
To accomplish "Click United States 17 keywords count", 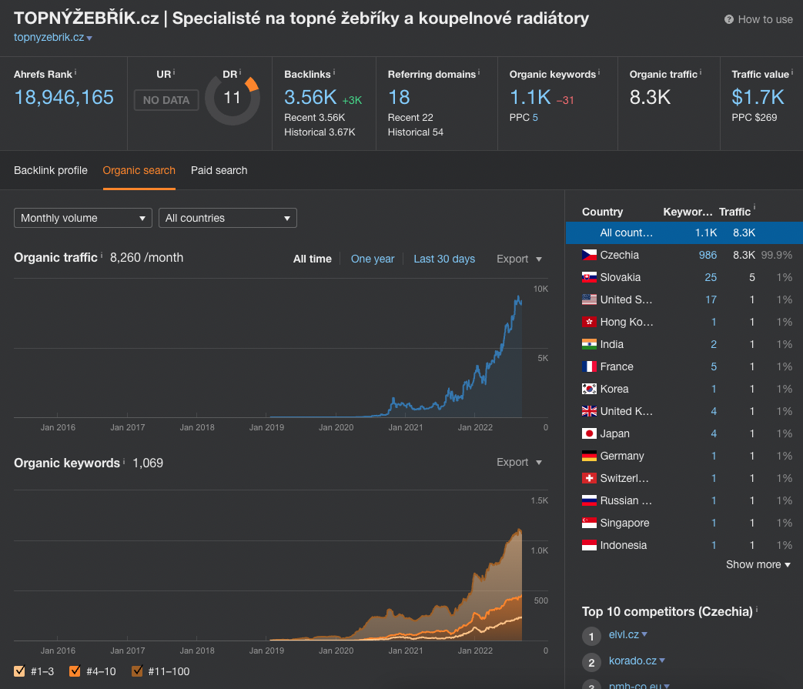I will tap(711, 299).
